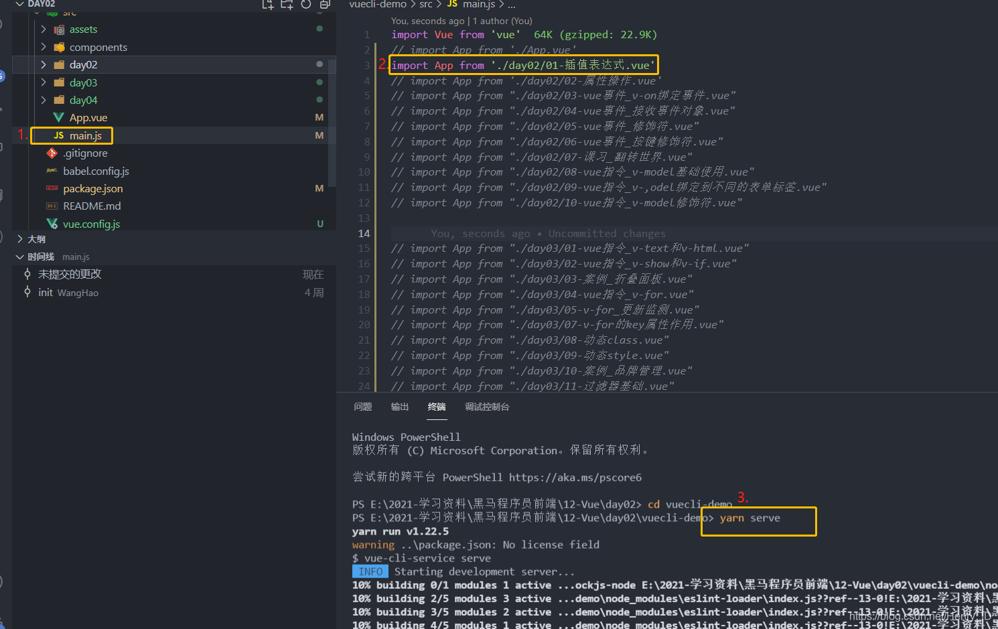Open .gitignore from the file tree
The width and height of the screenshot is (998, 629).
pyautogui.click(x=85, y=153)
